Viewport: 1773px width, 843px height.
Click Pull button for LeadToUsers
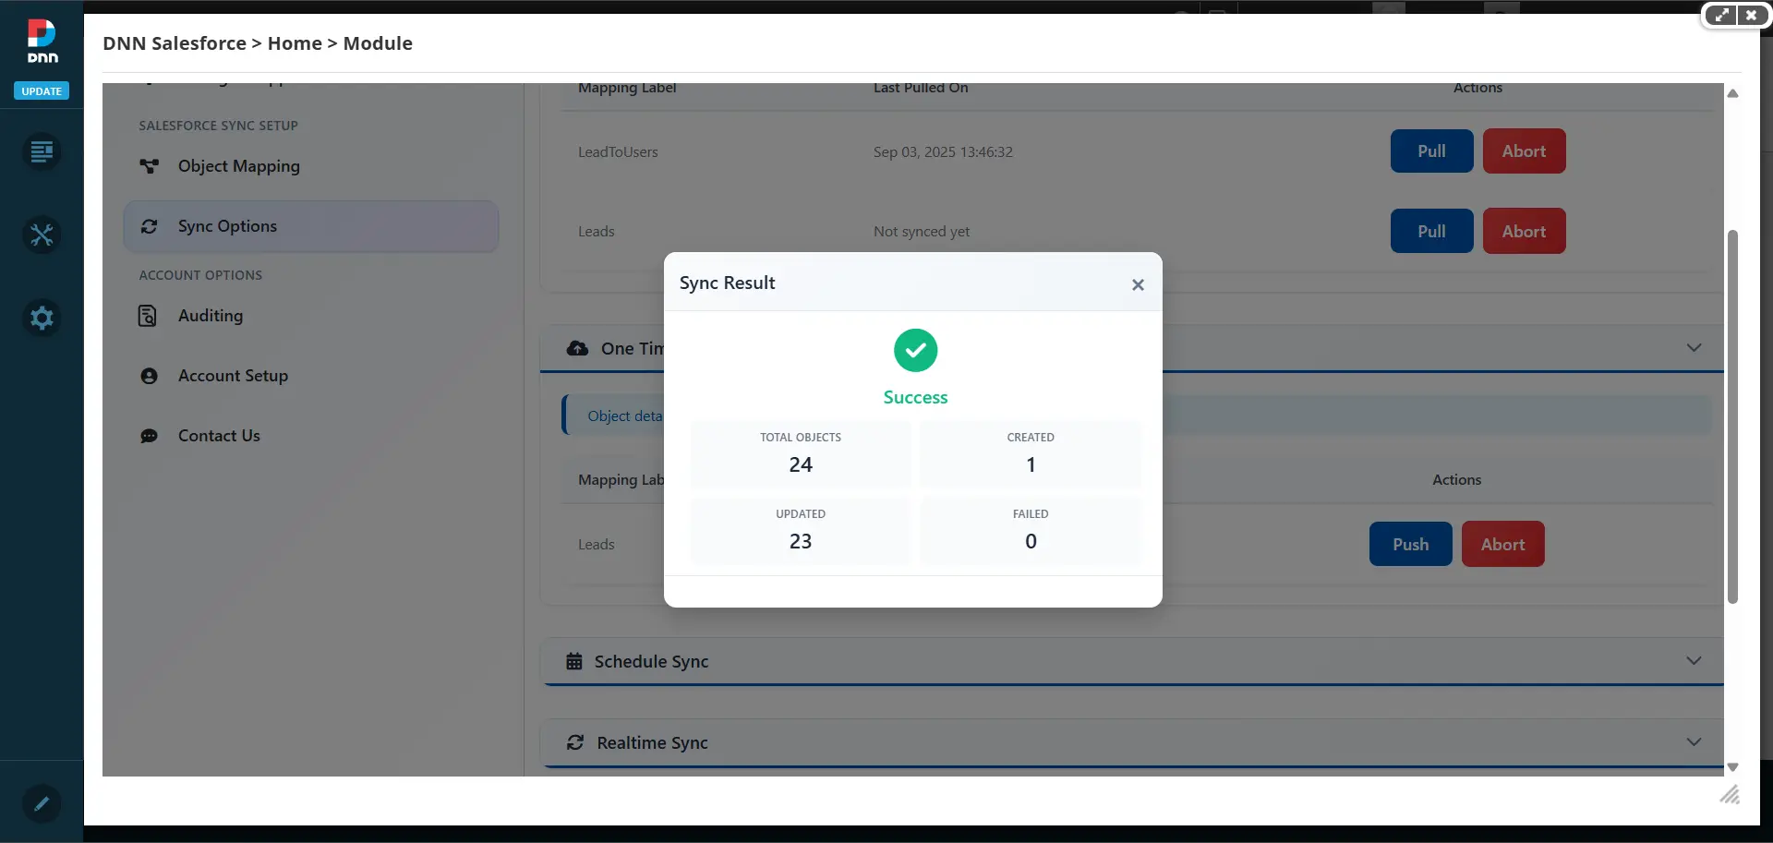point(1431,151)
